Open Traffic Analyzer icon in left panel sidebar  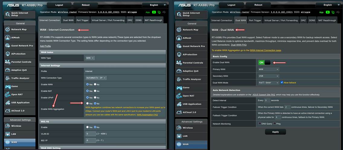[x=8, y=78]
